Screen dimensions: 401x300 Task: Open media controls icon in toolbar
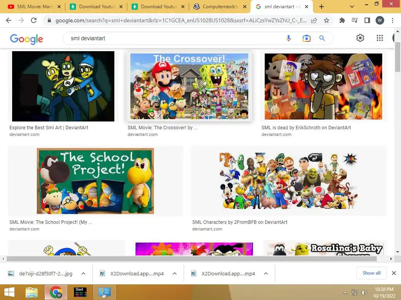coord(354,20)
